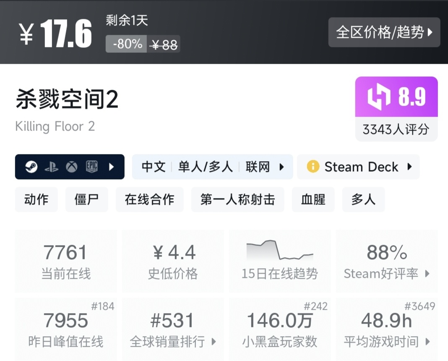Screen dimensions: 448x361
Task: Expand the platform list chevron
Action: coord(111,167)
